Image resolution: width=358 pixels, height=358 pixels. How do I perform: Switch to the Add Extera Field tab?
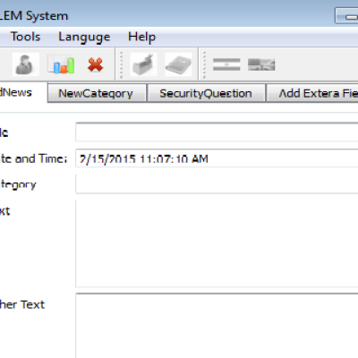pos(312,93)
